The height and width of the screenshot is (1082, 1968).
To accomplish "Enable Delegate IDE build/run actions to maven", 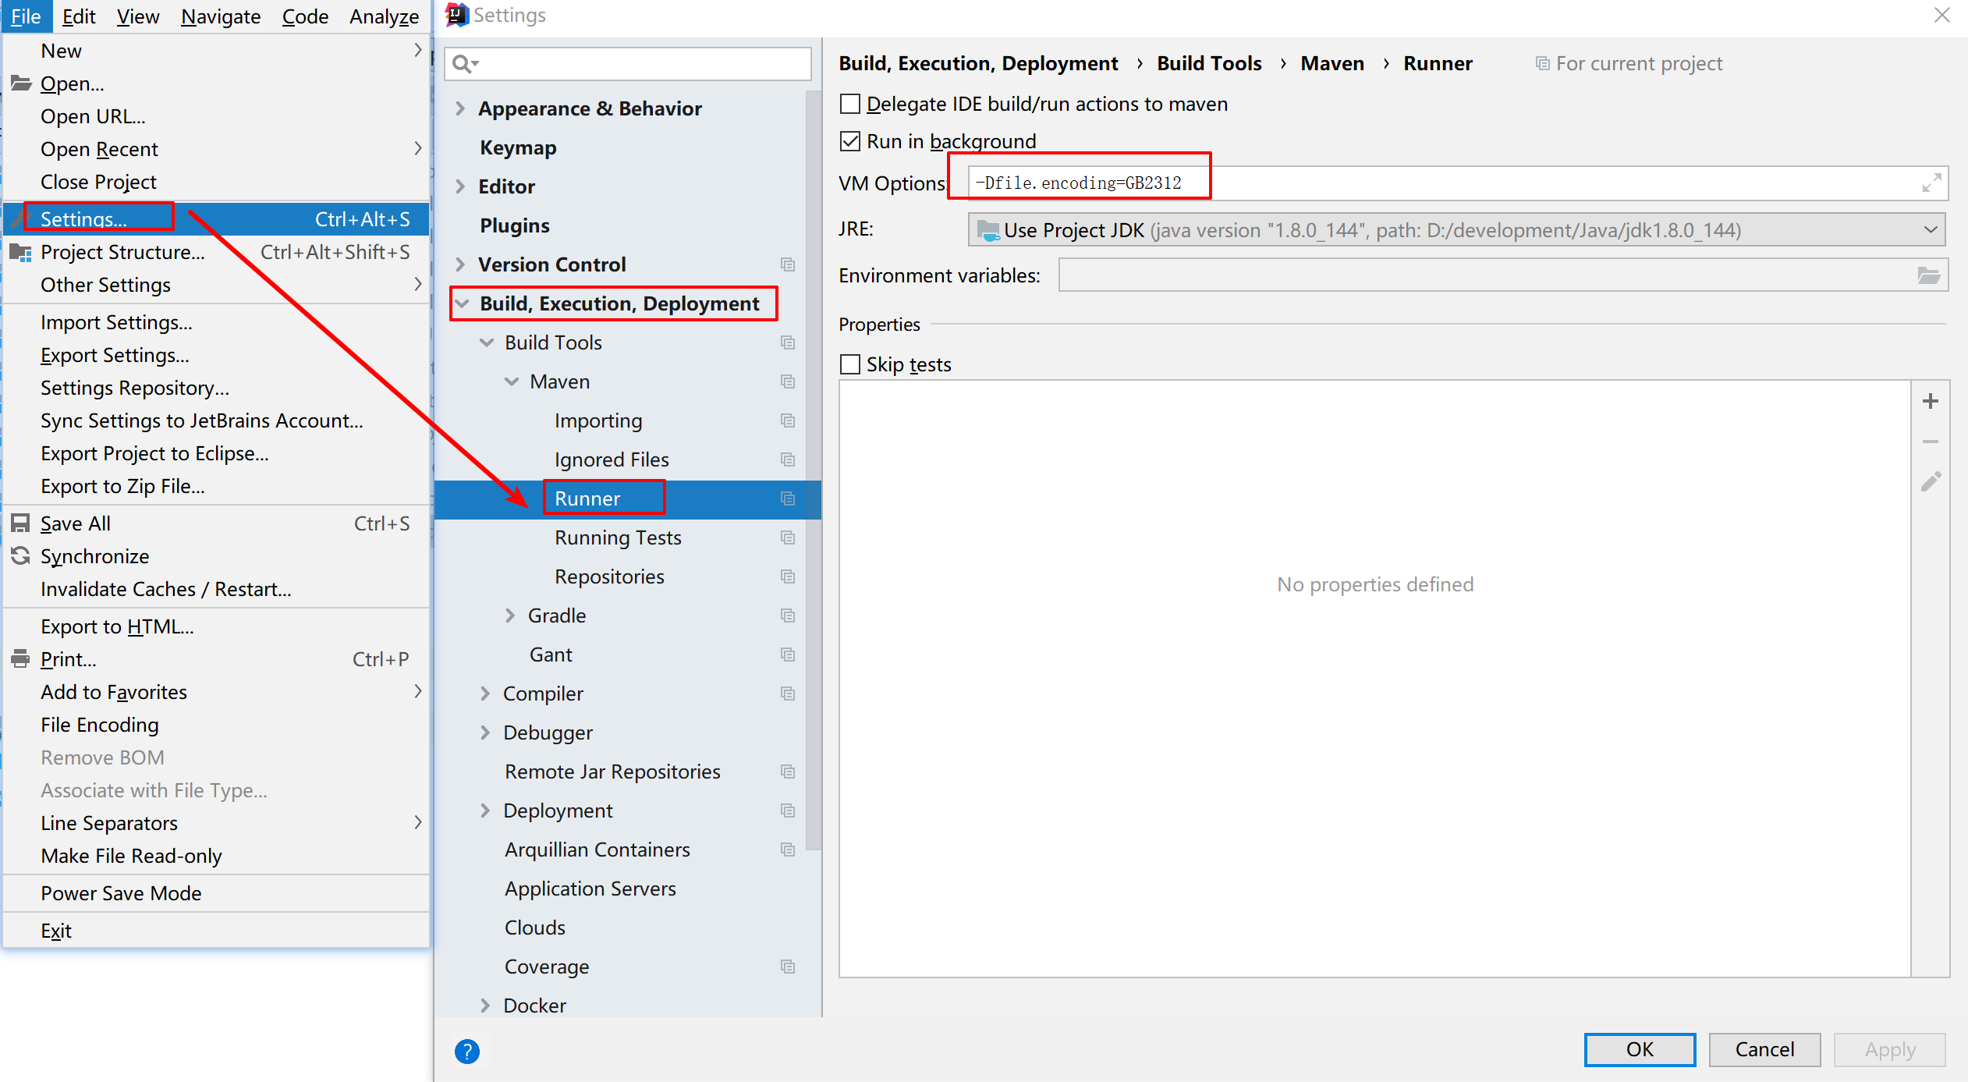I will click(850, 104).
